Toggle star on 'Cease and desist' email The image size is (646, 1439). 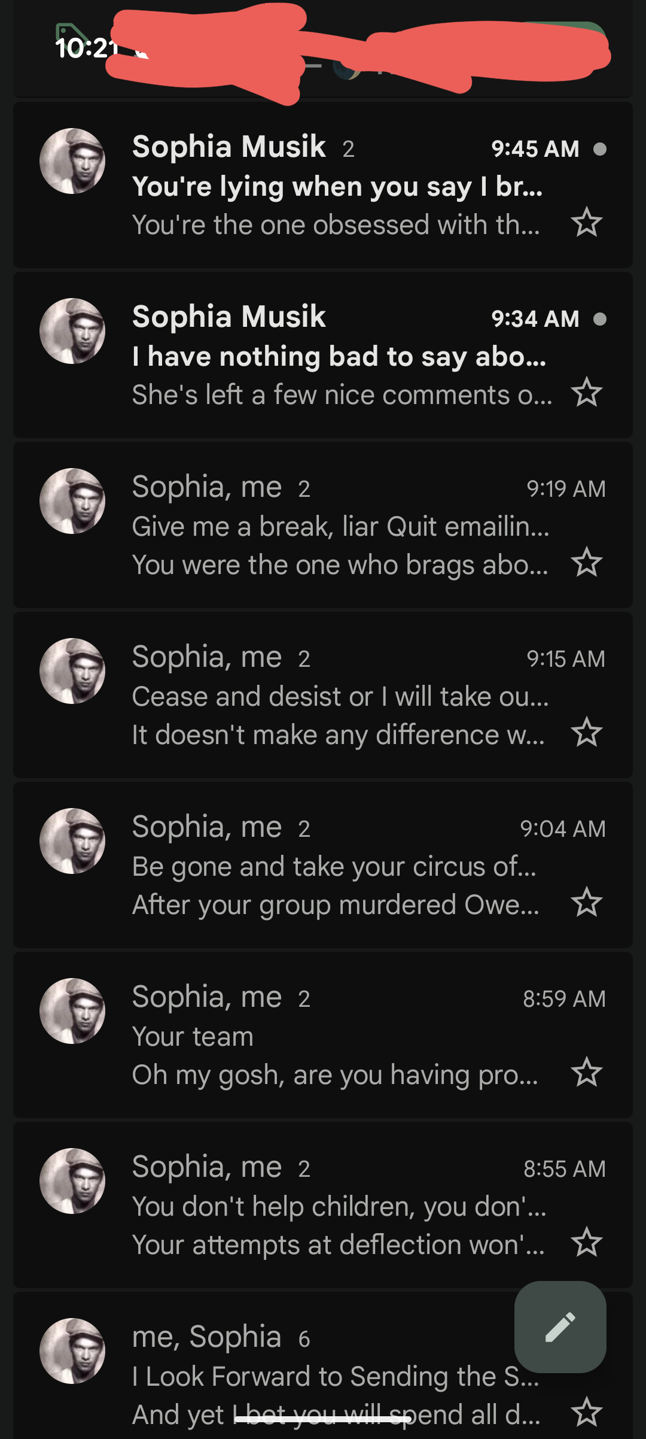coord(586,733)
